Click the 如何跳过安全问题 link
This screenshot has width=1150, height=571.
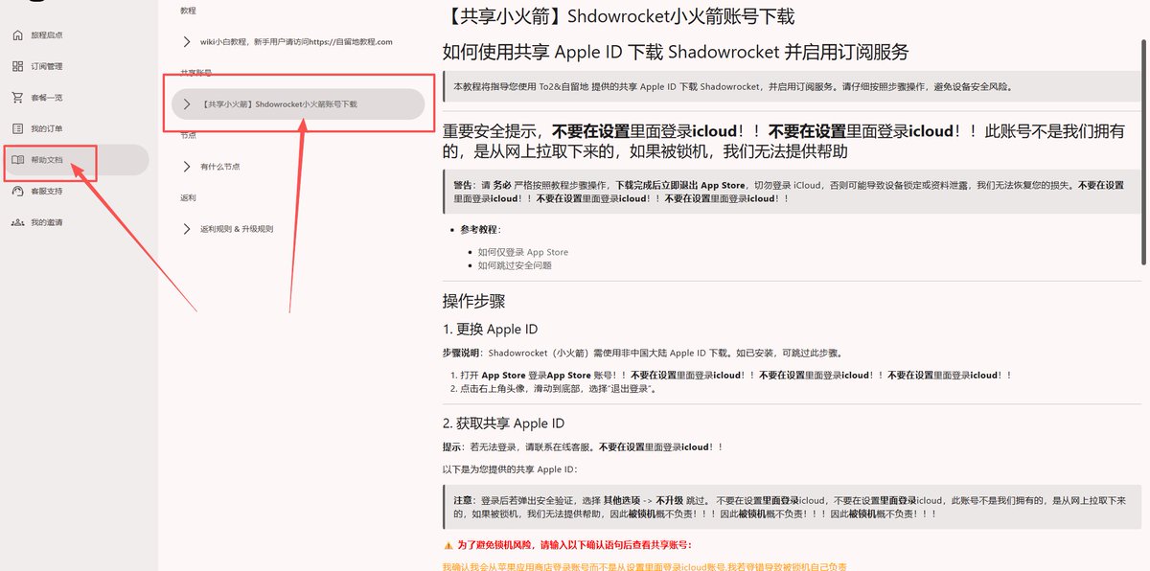tap(515, 265)
